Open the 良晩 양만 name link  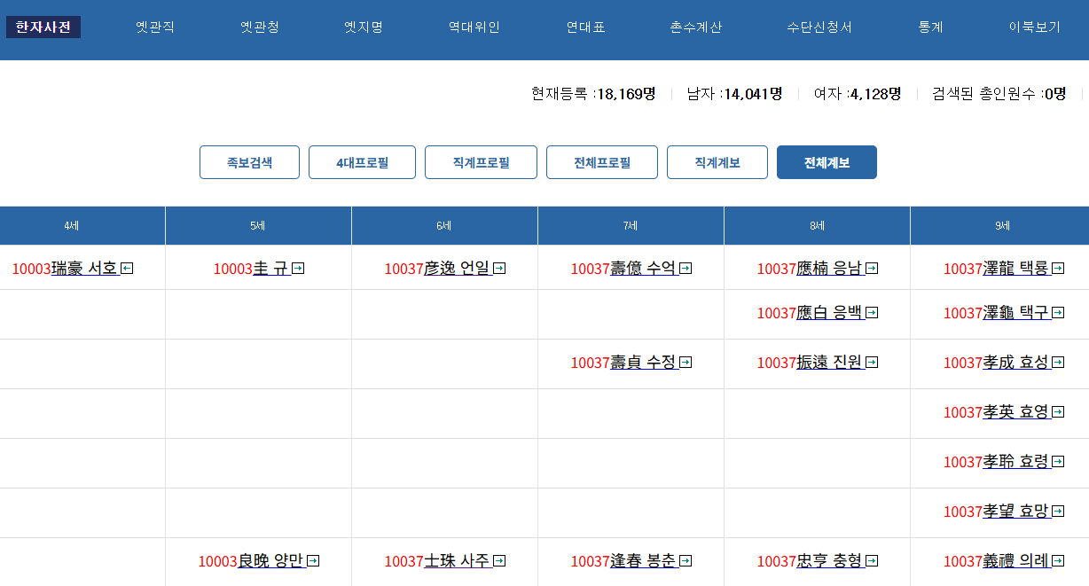tap(271, 561)
